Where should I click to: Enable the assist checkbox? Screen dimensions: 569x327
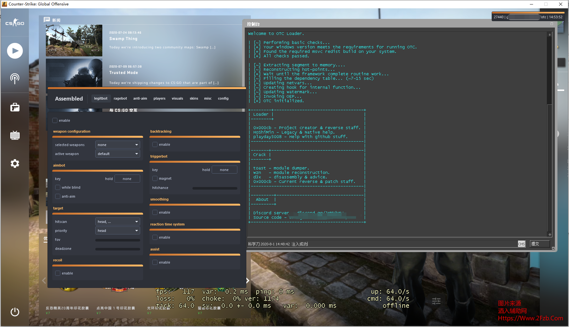coord(155,262)
